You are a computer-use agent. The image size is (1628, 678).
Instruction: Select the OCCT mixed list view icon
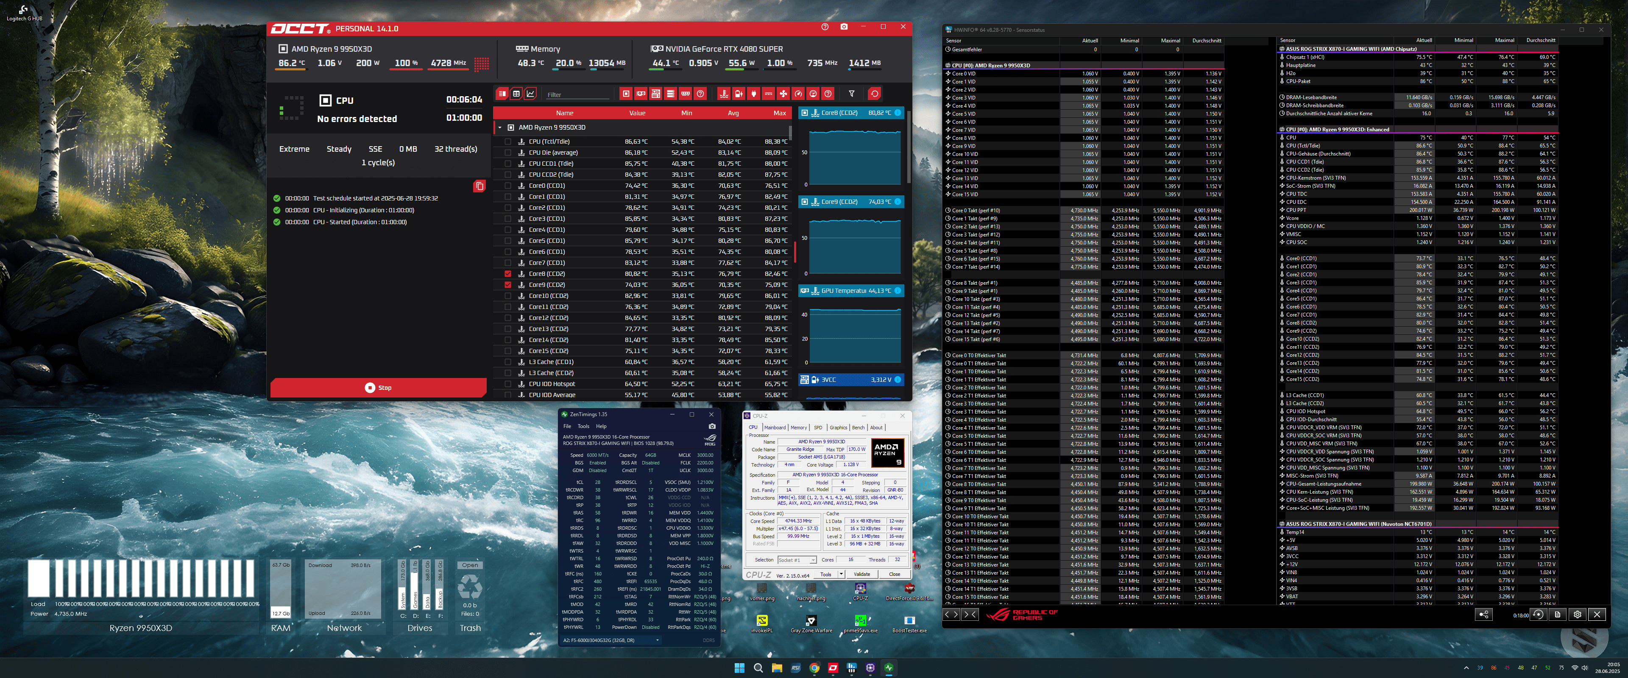pos(502,94)
